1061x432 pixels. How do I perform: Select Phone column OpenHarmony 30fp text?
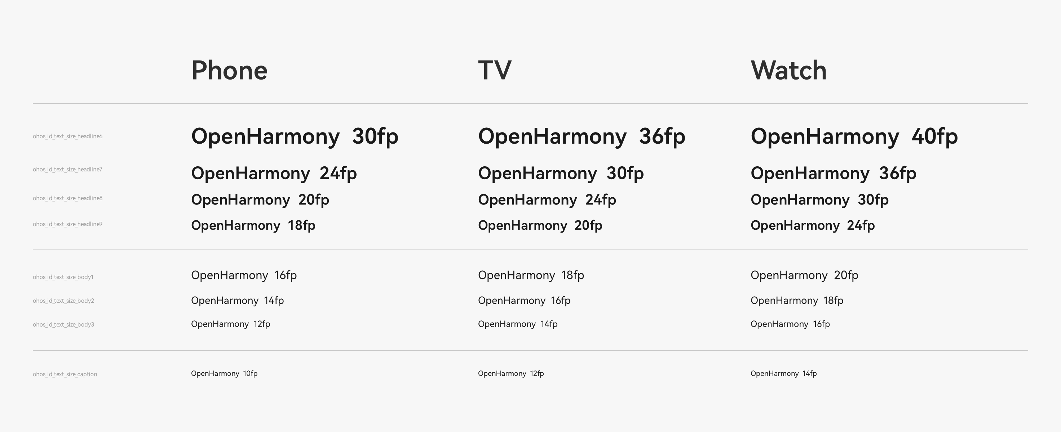click(295, 136)
